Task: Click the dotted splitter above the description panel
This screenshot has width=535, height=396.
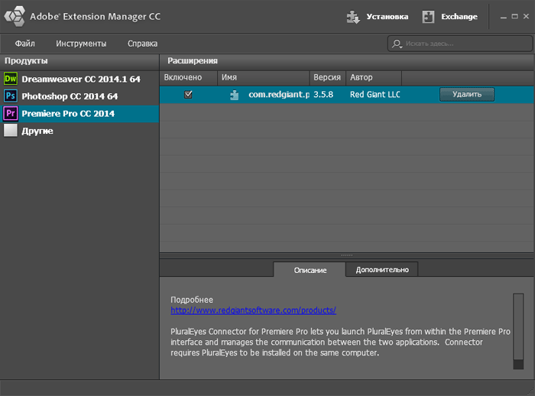Action: point(347,255)
